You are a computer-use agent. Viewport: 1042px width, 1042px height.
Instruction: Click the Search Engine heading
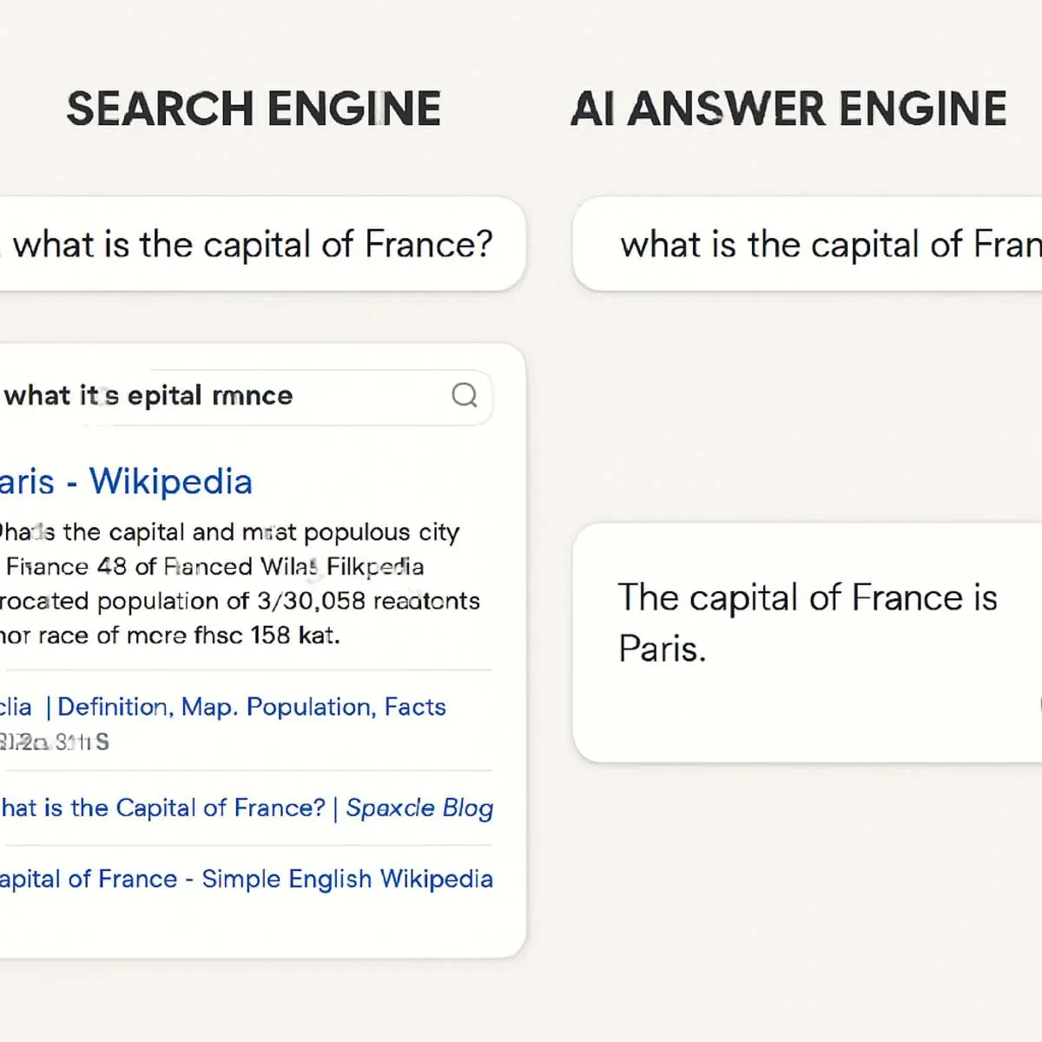tap(254, 109)
